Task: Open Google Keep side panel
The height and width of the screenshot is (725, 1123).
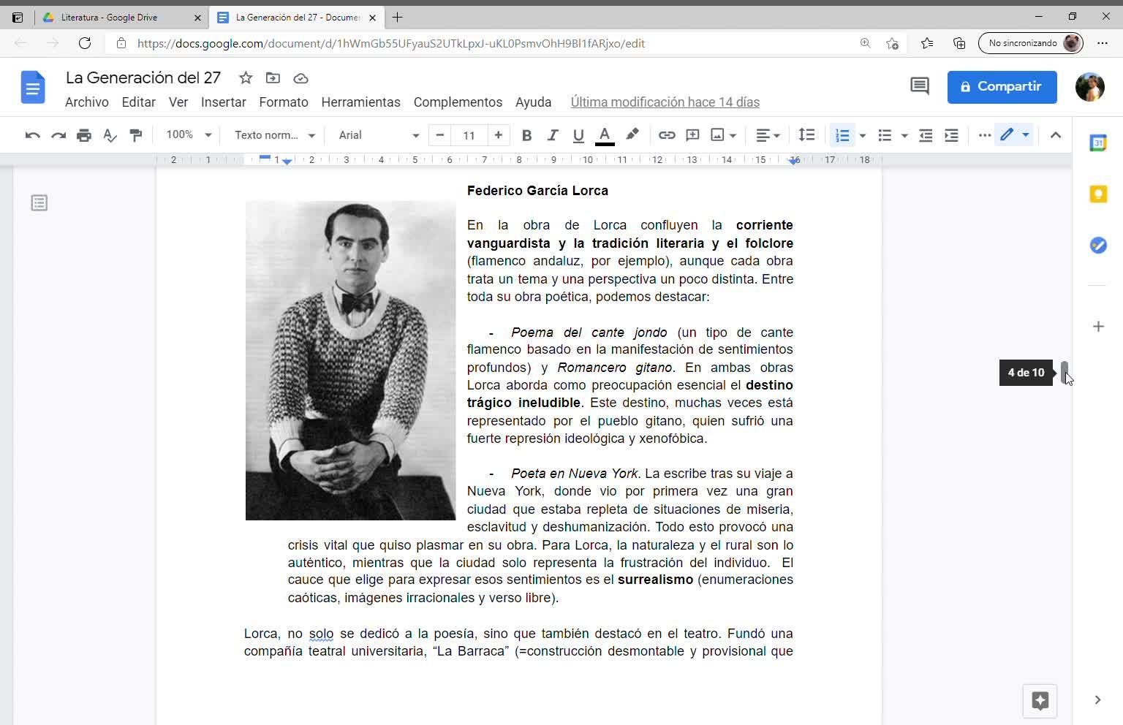Action: [1098, 194]
